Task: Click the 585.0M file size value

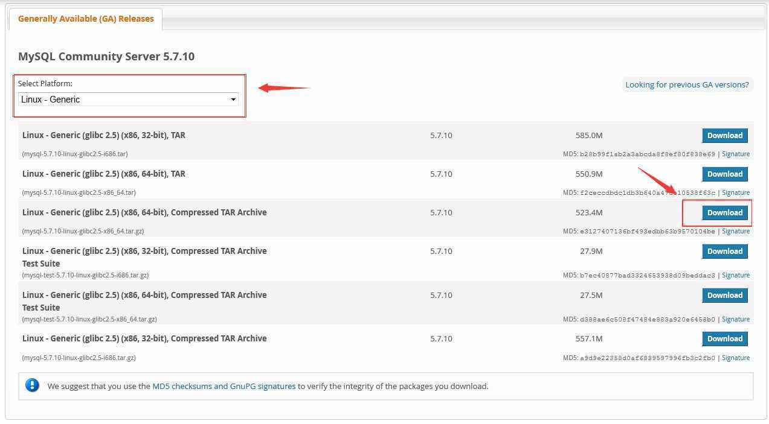Action: pyautogui.click(x=589, y=136)
